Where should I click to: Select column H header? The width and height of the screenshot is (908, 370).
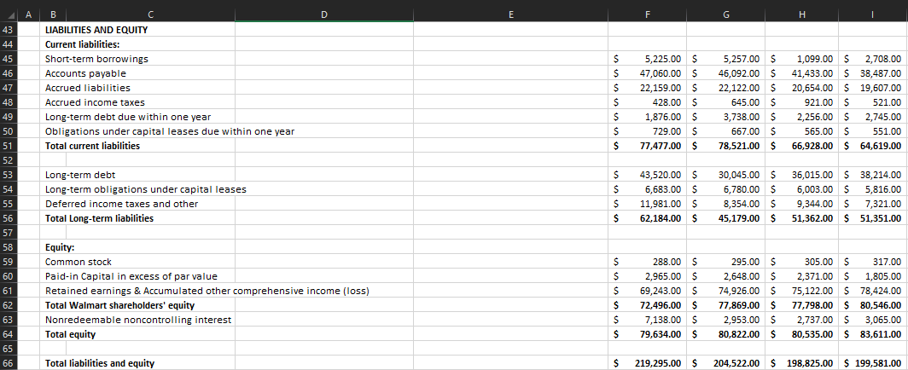tap(801, 15)
